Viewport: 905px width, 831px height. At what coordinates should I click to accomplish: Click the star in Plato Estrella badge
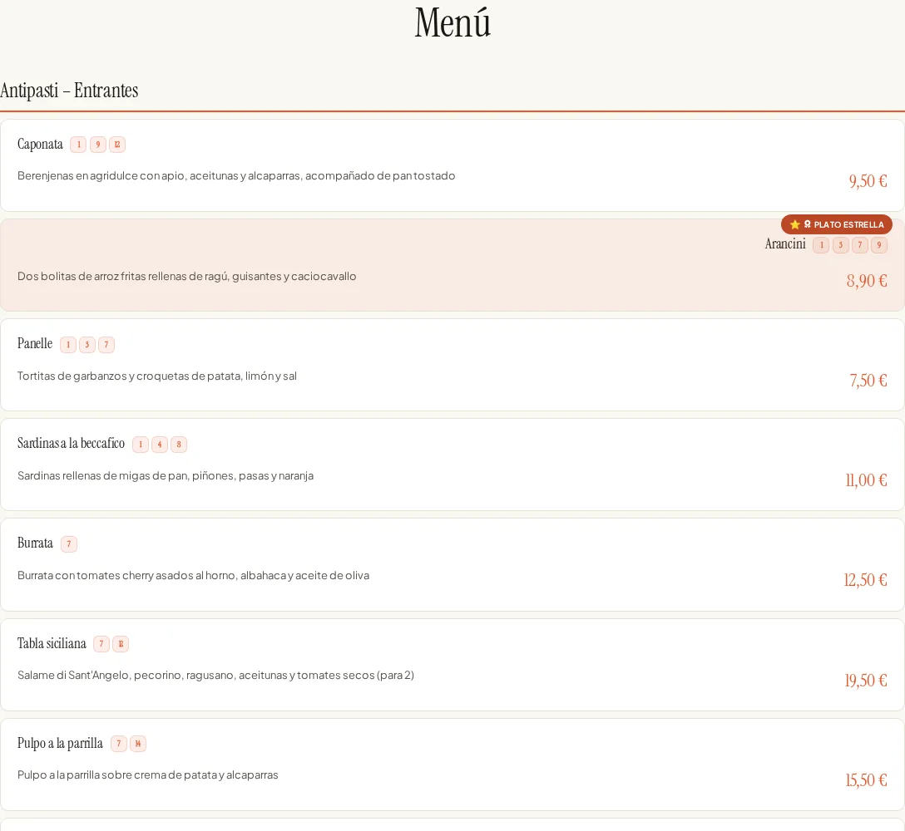point(794,224)
